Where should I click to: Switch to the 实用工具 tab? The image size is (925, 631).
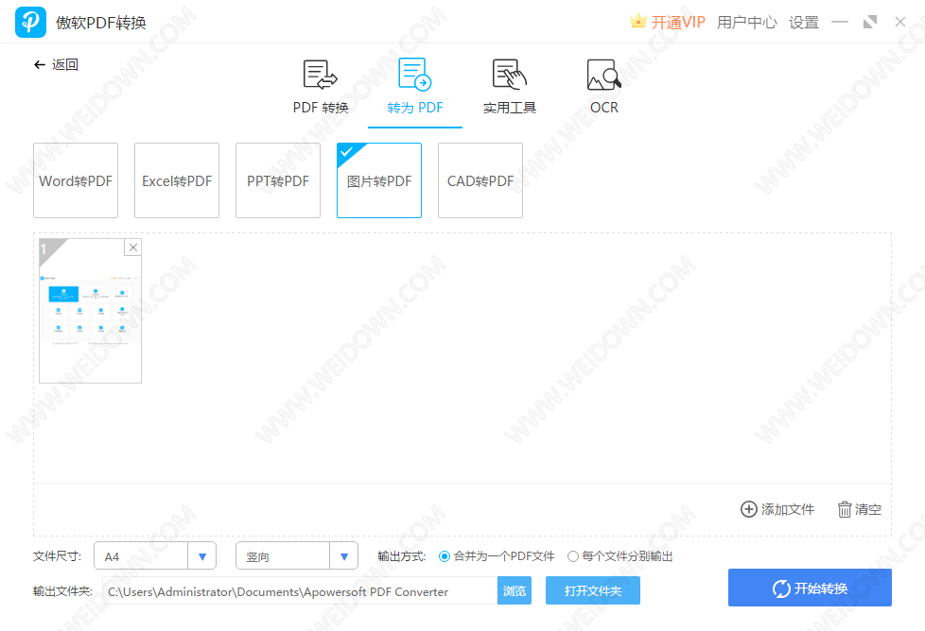click(509, 87)
